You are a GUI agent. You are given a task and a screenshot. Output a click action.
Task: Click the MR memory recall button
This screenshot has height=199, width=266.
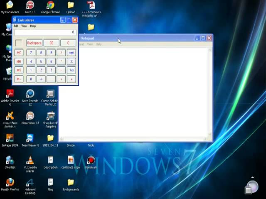pos(19,62)
